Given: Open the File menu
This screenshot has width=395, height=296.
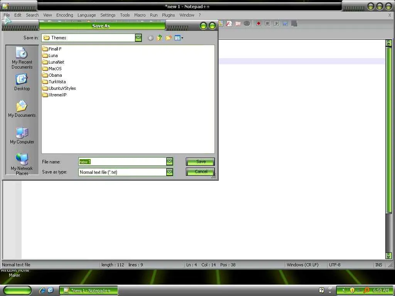Looking at the screenshot, I should pos(7,15).
